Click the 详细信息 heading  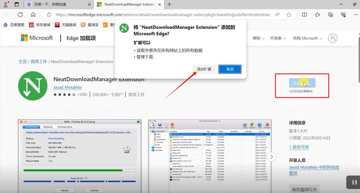coord(297,123)
